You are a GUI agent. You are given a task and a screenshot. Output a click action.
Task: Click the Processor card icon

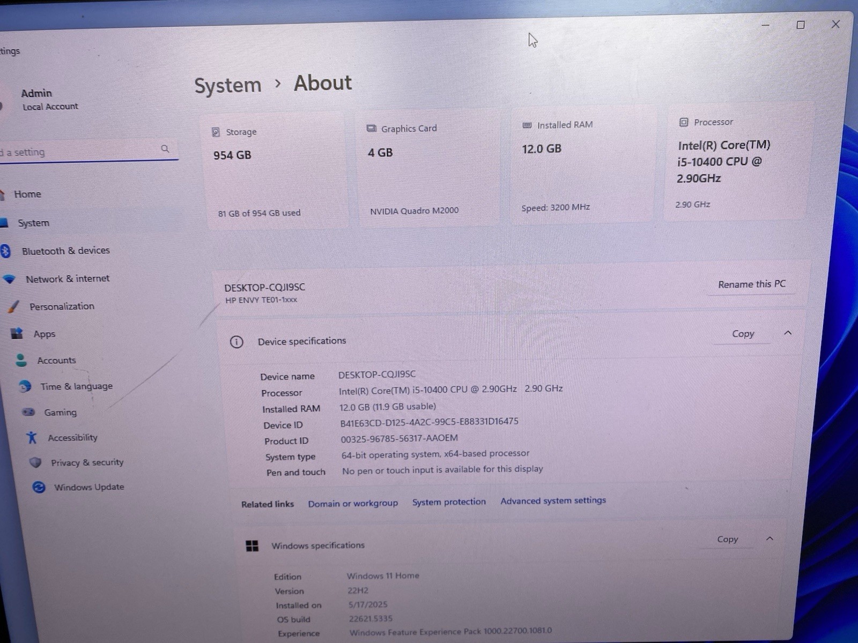[x=684, y=122]
